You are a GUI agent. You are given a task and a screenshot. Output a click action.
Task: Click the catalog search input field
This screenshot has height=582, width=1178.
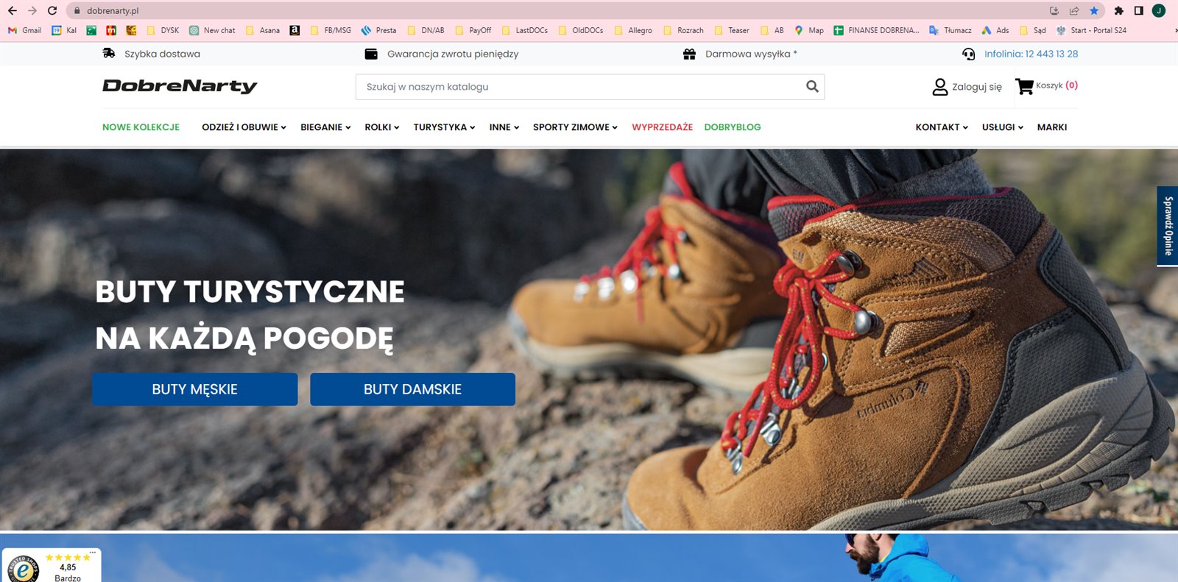coord(578,87)
